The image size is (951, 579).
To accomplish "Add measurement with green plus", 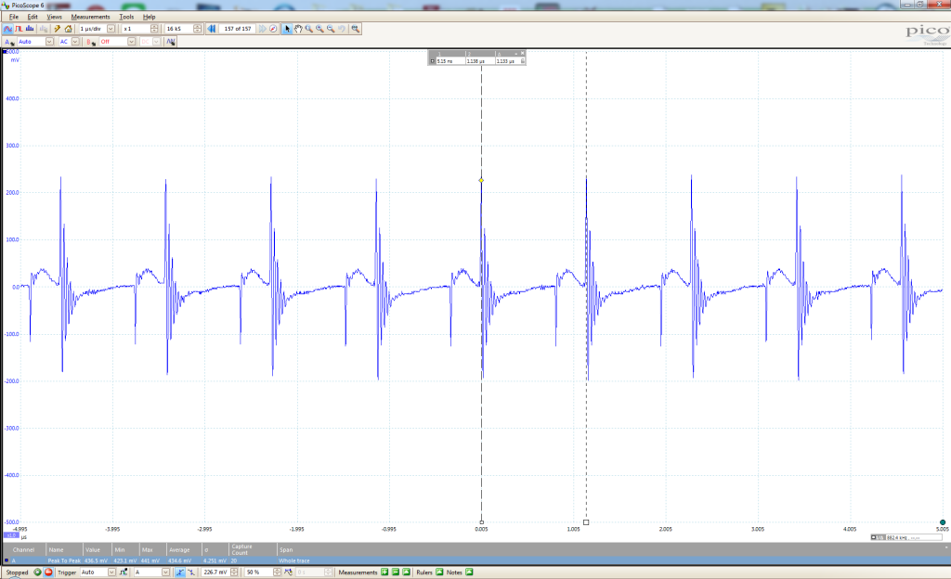I will (384, 572).
